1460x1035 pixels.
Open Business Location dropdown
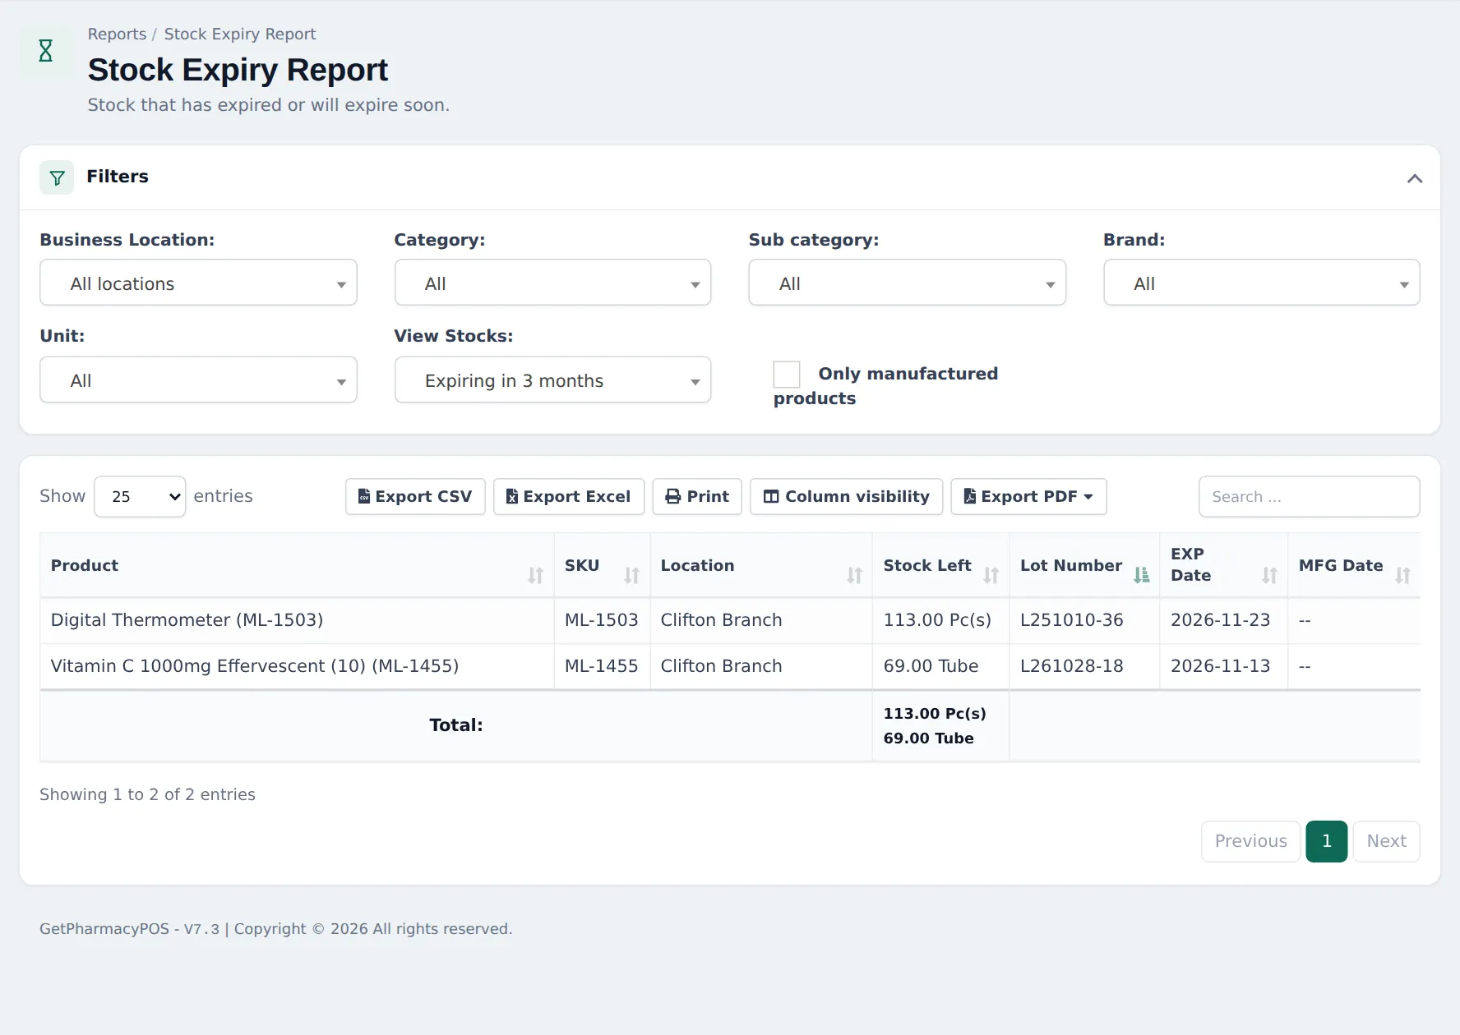click(198, 283)
